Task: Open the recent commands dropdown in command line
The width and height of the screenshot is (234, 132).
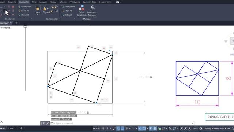Action: [52, 123]
